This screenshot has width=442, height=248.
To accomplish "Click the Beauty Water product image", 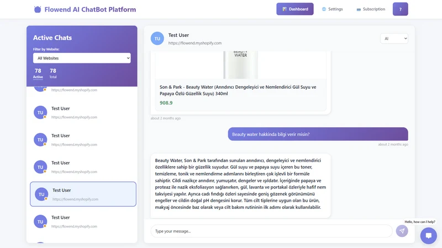I will (240, 64).
